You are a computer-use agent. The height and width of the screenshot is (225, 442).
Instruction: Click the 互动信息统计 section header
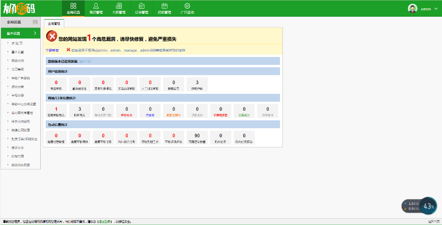pyautogui.click(x=163, y=124)
